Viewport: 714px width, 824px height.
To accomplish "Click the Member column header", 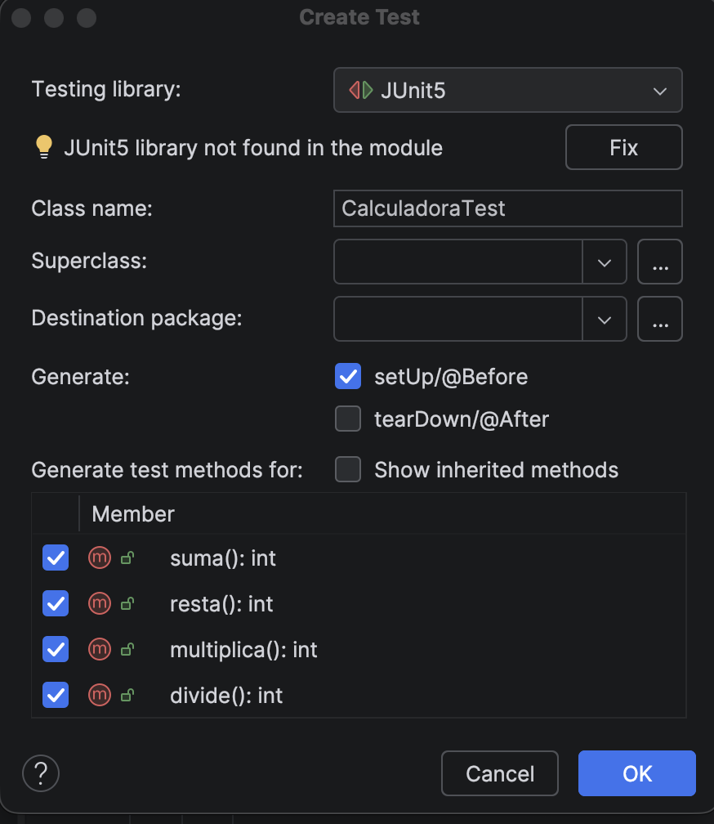I will (132, 513).
